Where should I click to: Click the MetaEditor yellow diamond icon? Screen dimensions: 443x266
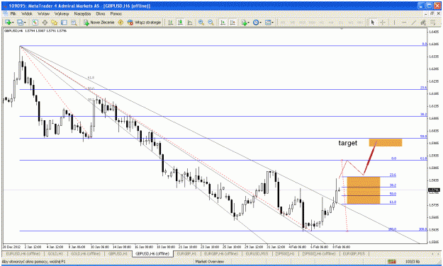point(120,22)
